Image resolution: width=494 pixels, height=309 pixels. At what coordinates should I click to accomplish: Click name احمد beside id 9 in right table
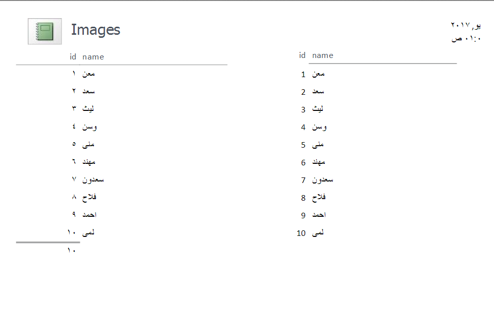coord(319,215)
